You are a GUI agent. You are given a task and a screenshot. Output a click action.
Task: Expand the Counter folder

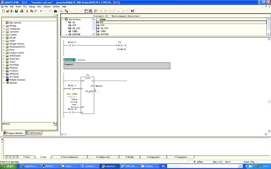click(4, 35)
